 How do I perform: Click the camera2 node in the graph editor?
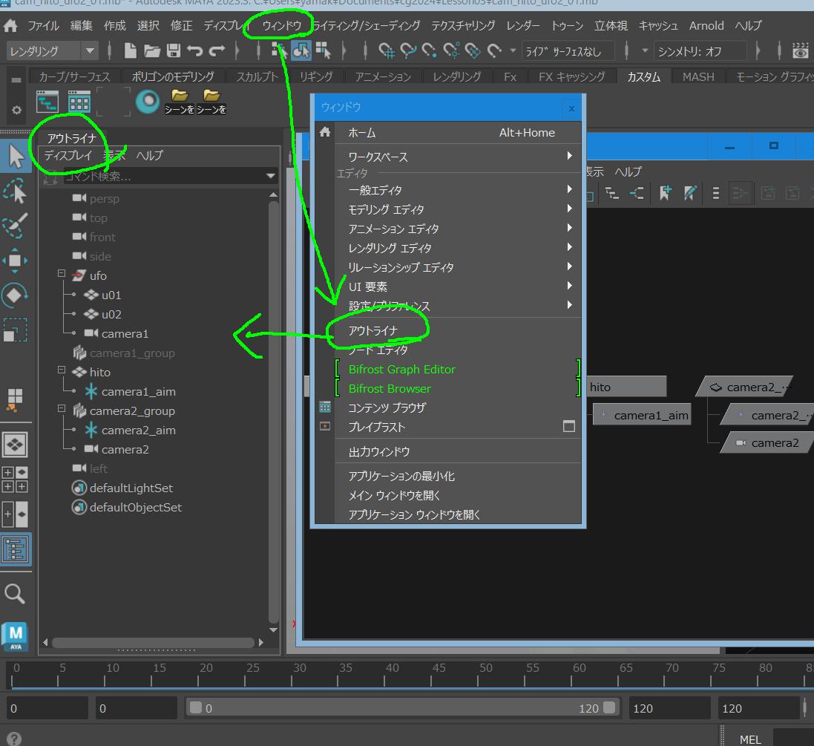click(x=767, y=442)
